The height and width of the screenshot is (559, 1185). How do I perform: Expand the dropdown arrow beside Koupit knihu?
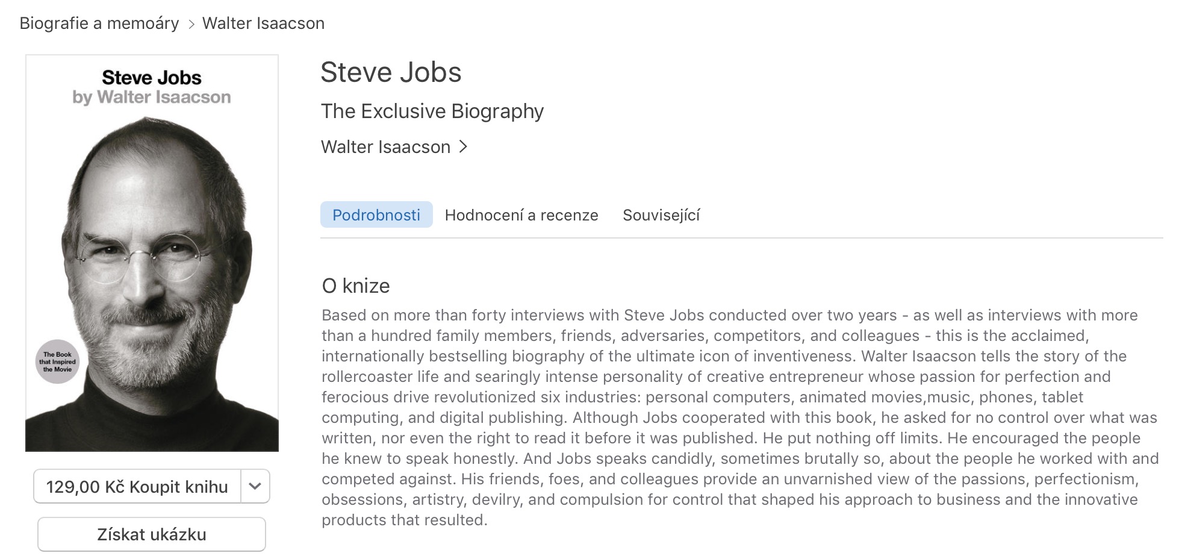point(255,486)
